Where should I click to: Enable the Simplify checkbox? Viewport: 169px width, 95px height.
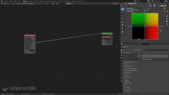(125, 87)
